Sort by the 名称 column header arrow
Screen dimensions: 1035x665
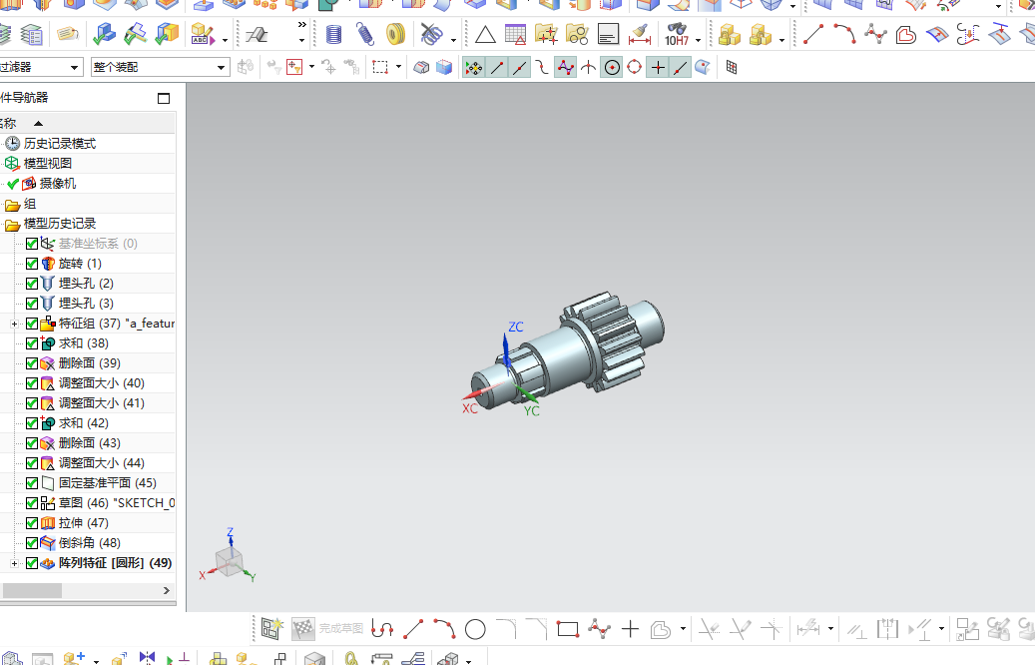(x=38, y=123)
